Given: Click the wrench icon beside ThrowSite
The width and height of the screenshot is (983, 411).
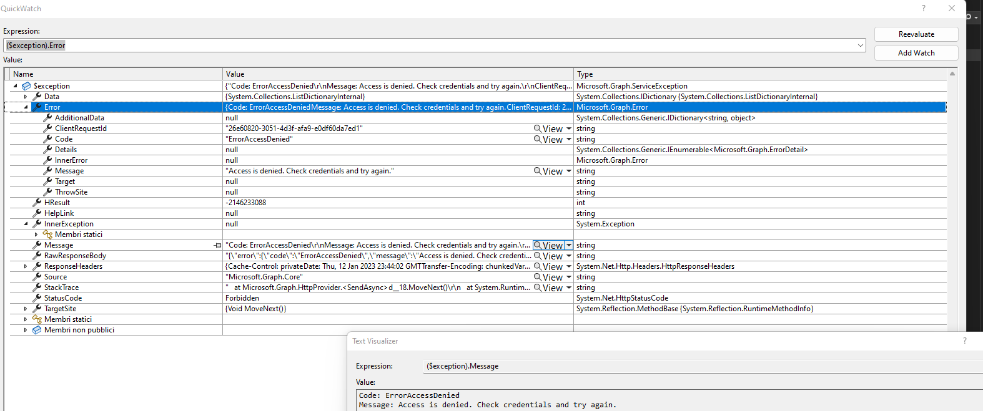Looking at the screenshot, I should click(x=47, y=192).
